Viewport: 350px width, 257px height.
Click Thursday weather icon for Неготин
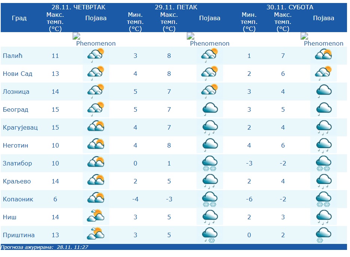[95, 146]
